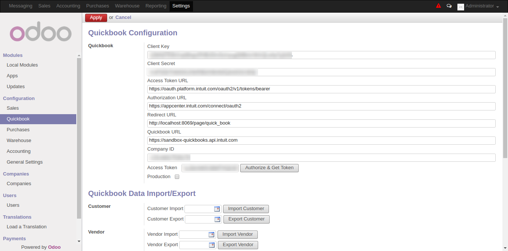Click the sidebar scroll up arrow

[79, 56]
